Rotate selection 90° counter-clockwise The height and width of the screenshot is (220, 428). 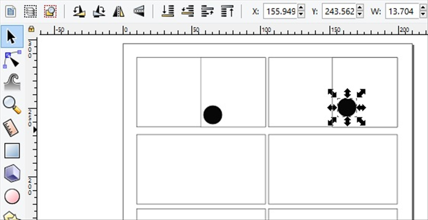79,12
